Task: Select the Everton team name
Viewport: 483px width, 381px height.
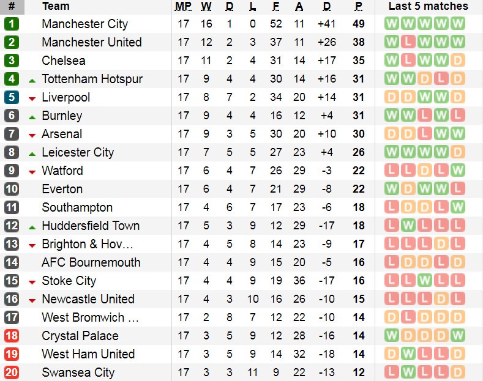Action: (x=62, y=190)
